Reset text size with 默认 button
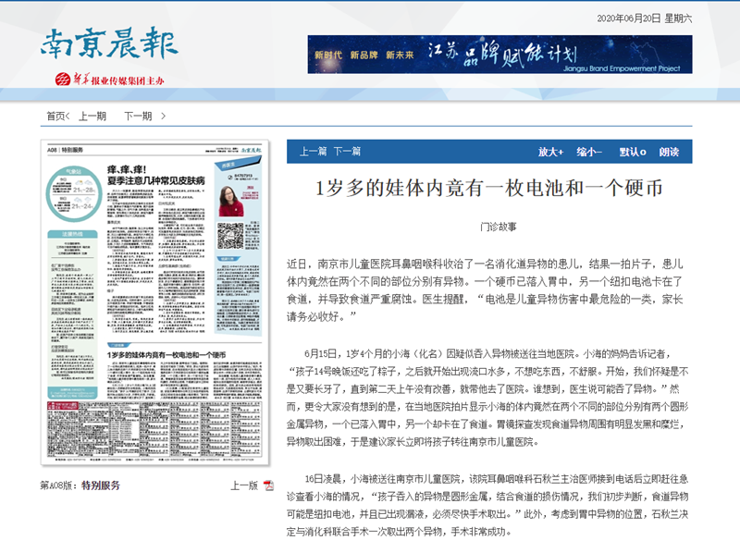The width and height of the screenshot is (740, 553). 632,152
